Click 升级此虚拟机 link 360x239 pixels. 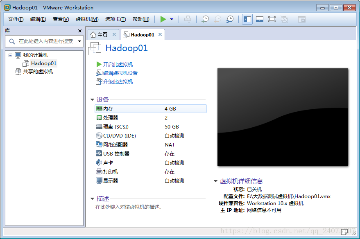click(x=118, y=82)
